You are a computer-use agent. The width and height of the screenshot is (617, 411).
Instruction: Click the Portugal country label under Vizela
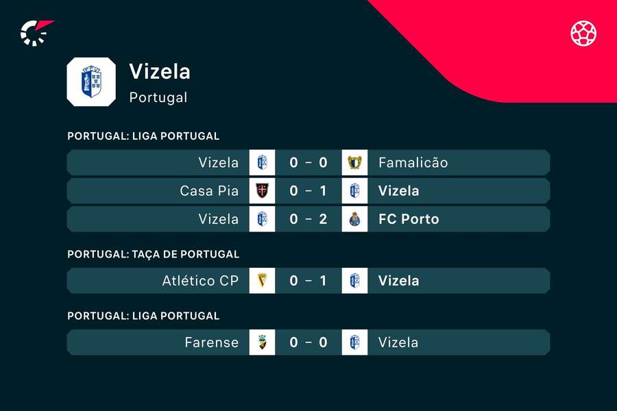pyautogui.click(x=158, y=97)
